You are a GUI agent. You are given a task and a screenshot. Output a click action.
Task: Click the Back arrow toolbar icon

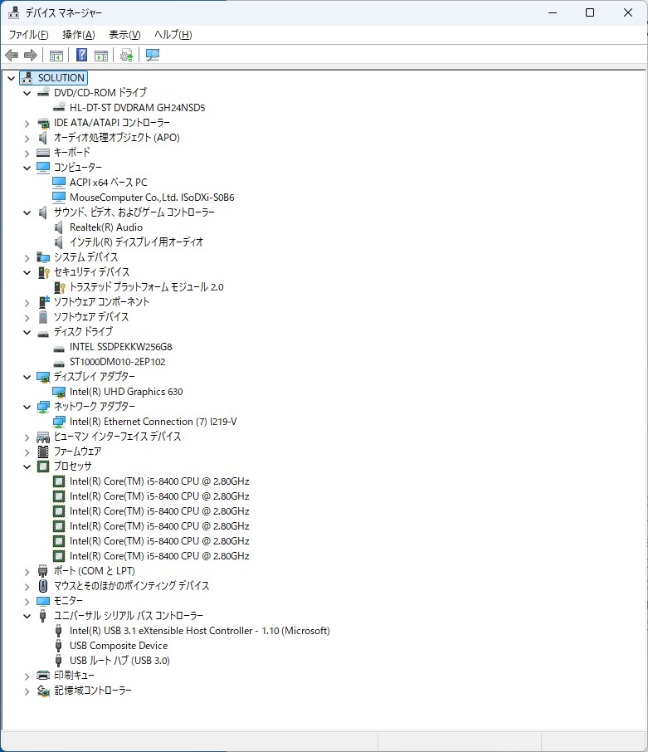coord(12,56)
